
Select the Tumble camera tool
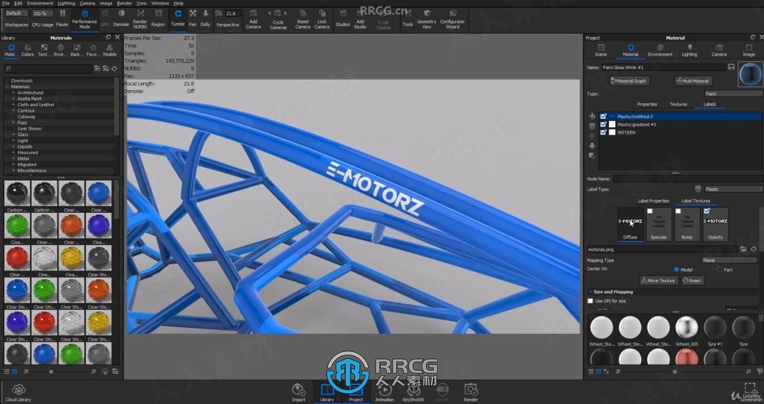click(x=178, y=17)
